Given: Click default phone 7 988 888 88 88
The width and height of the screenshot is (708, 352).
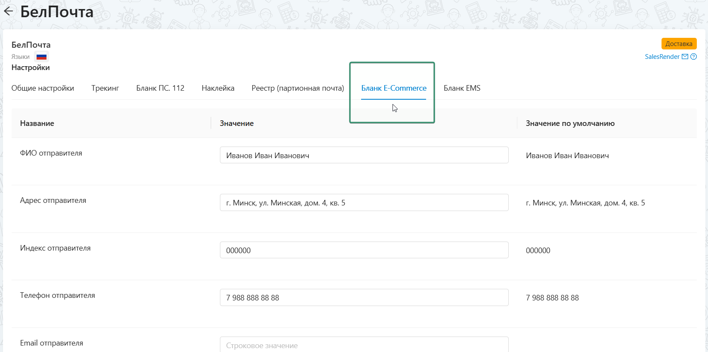Looking at the screenshot, I should (552, 298).
